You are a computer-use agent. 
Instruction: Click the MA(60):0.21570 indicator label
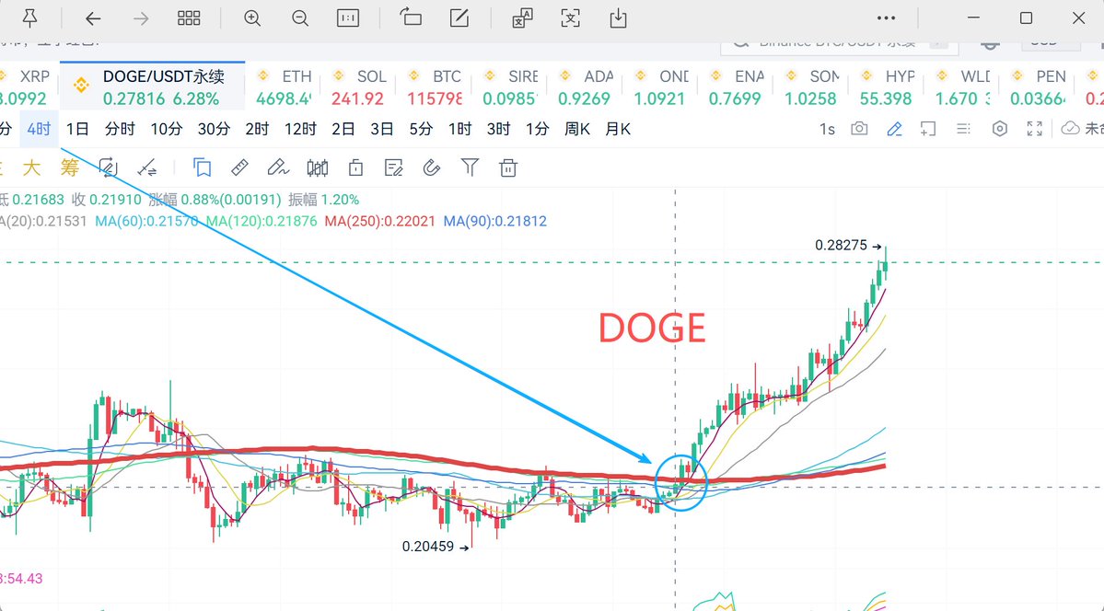(x=146, y=221)
